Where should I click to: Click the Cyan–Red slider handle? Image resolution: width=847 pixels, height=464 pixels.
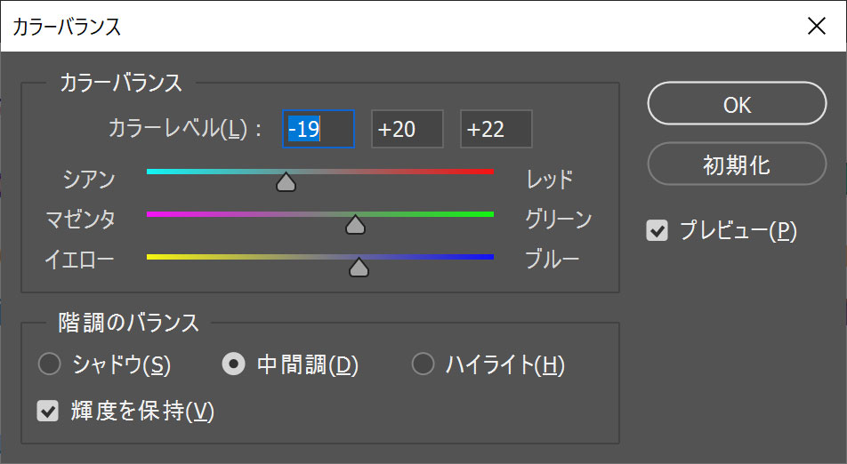point(286,182)
